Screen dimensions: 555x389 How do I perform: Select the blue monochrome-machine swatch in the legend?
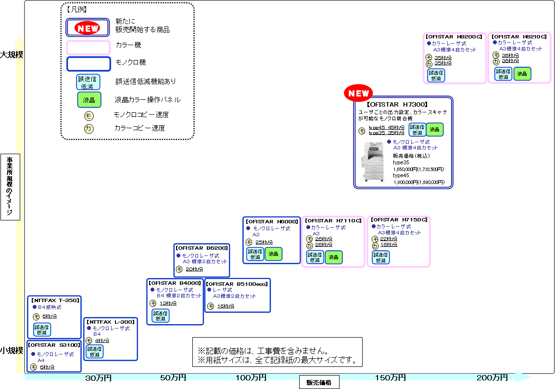click(x=88, y=64)
